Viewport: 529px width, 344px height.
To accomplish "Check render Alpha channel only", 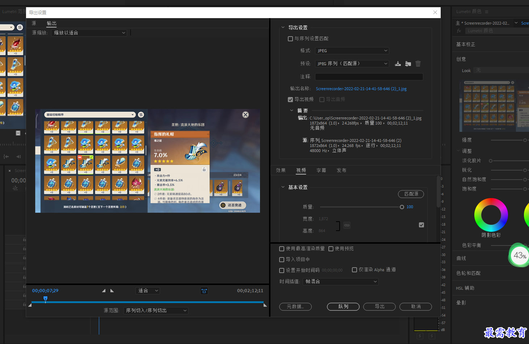I will pyautogui.click(x=354, y=270).
